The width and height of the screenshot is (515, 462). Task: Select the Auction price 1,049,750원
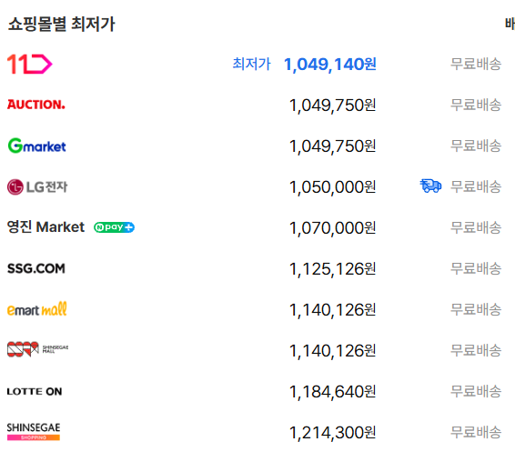[332, 105]
